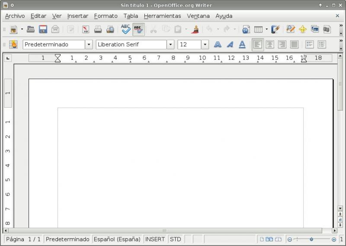Open the Ayuda menu
This screenshot has width=346, height=246.
point(224,16)
